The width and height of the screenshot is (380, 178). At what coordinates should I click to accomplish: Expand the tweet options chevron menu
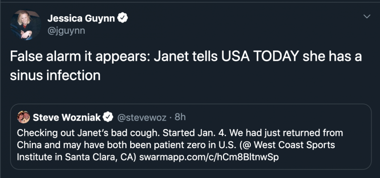[367, 17]
